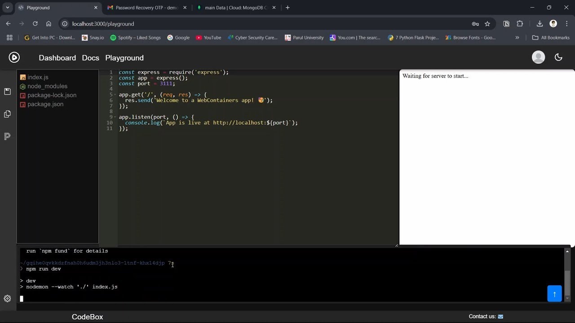This screenshot has height=323, width=575.
Task: Click the password key icon in address bar
Action: [475, 24]
